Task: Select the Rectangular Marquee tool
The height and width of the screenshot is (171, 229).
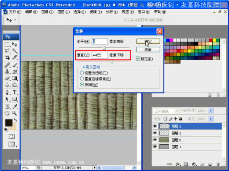Action: [7, 44]
